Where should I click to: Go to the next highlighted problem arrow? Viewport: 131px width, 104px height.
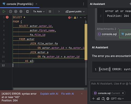pyautogui.click(x=85, y=18)
